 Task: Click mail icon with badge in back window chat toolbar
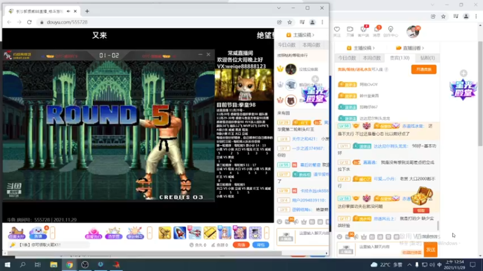(x=348, y=237)
